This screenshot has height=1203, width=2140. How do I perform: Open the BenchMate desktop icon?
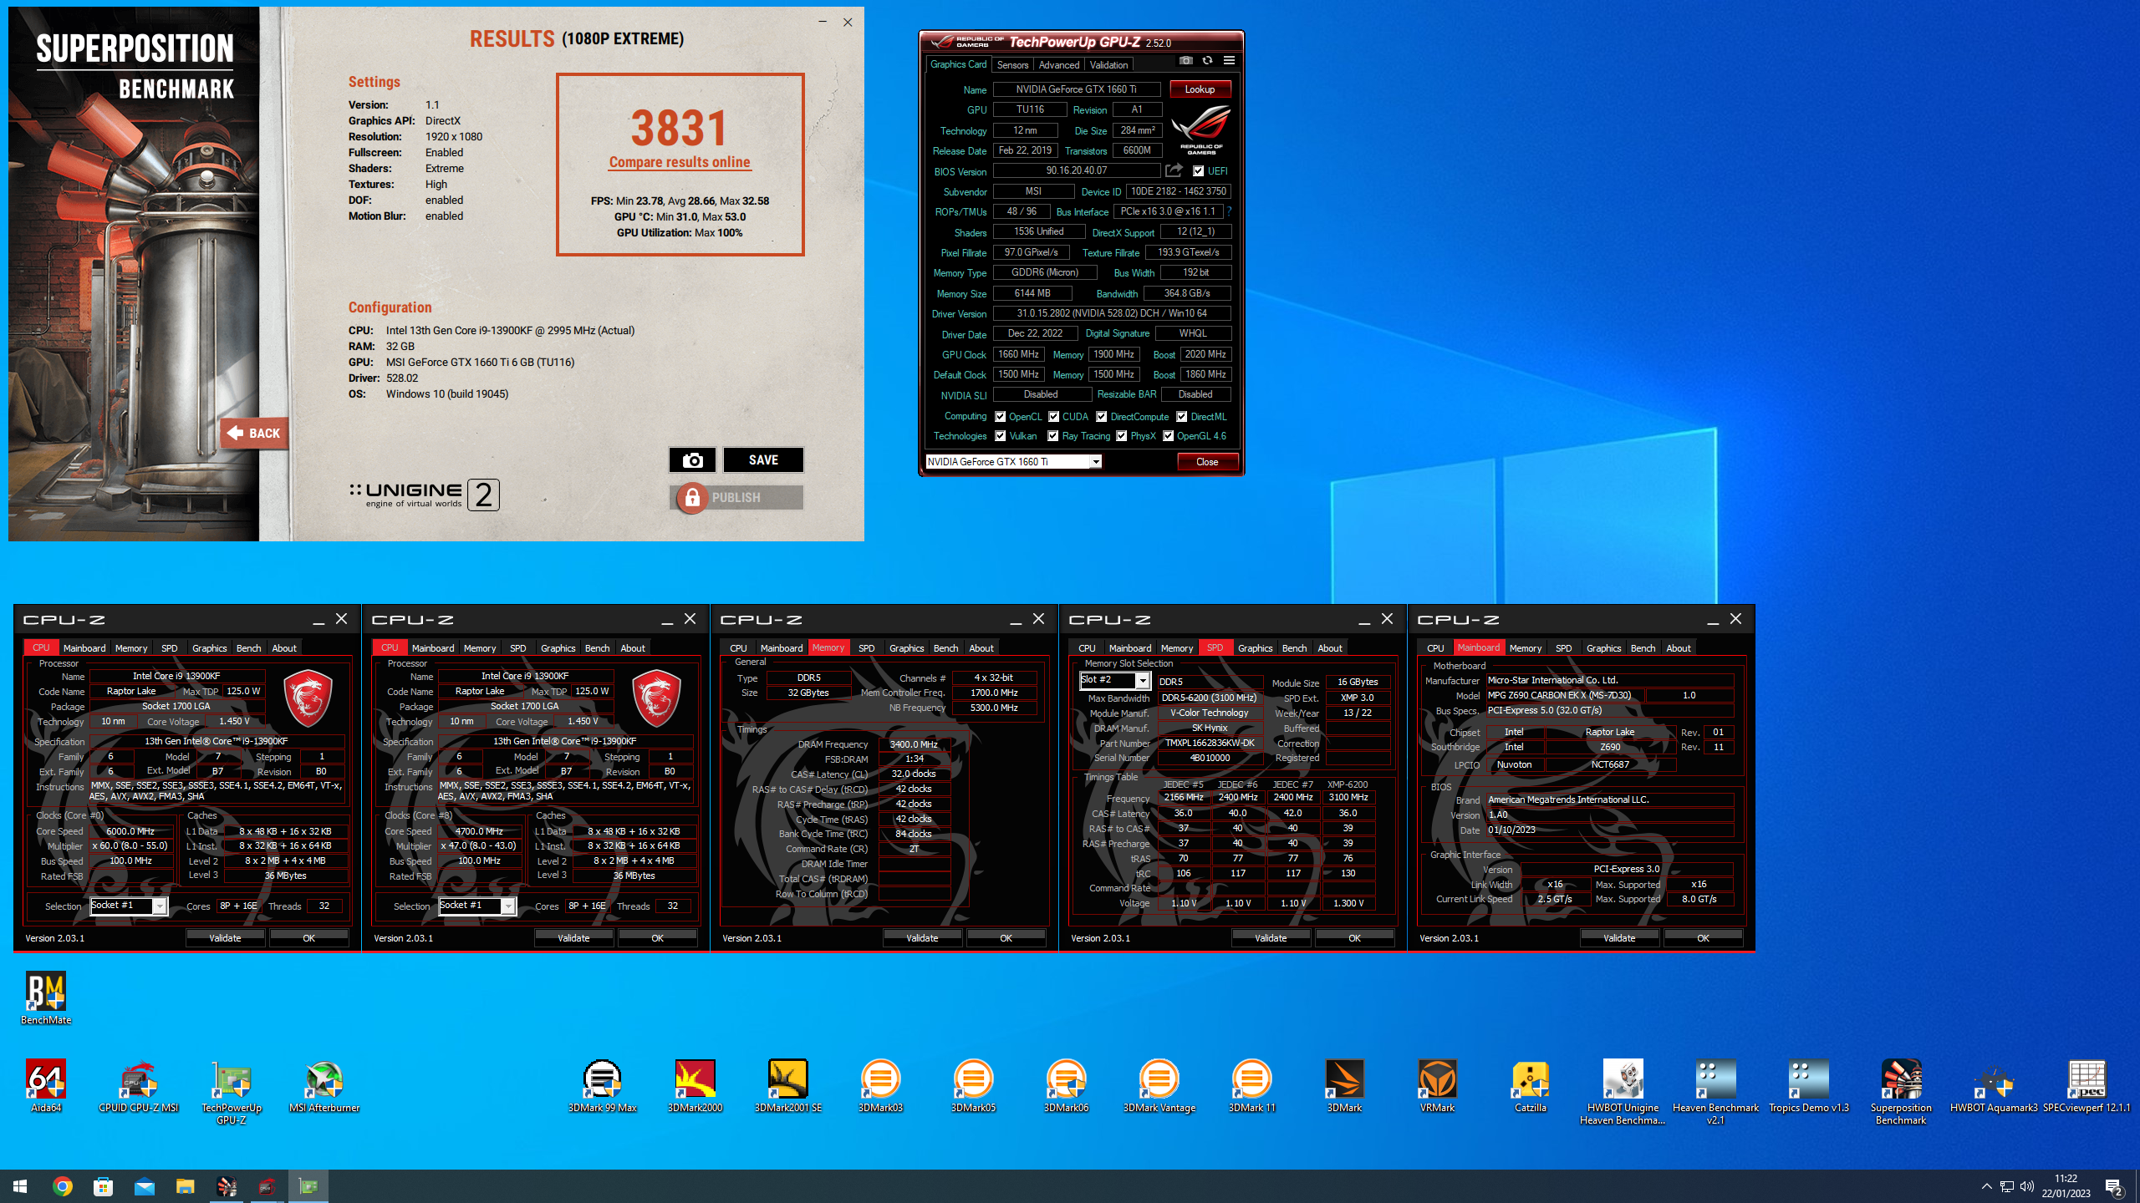pyautogui.click(x=46, y=997)
